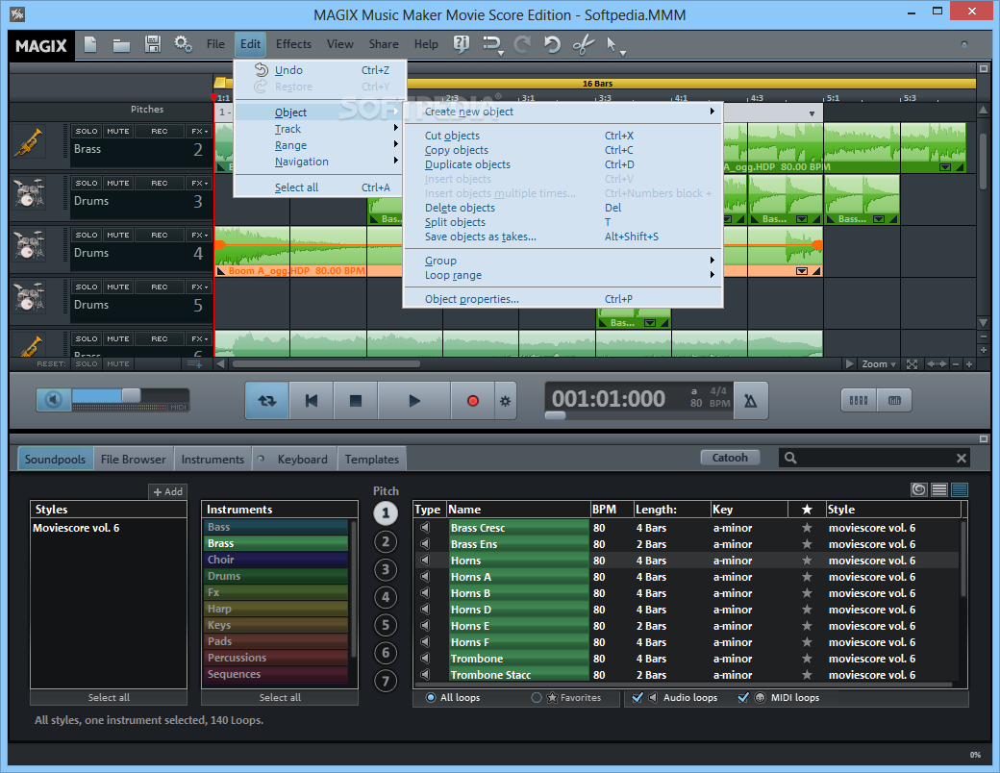Image resolution: width=1000 pixels, height=773 pixels.
Task: Solo the Drums track 5
Action: pos(87,287)
